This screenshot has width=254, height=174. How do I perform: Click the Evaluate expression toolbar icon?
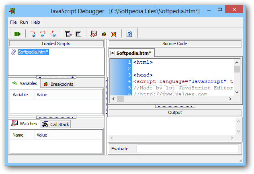78,34
